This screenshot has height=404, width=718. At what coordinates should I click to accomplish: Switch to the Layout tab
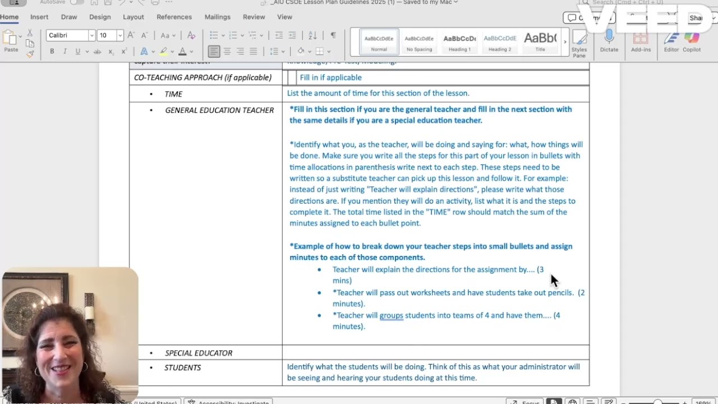(134, 17)
